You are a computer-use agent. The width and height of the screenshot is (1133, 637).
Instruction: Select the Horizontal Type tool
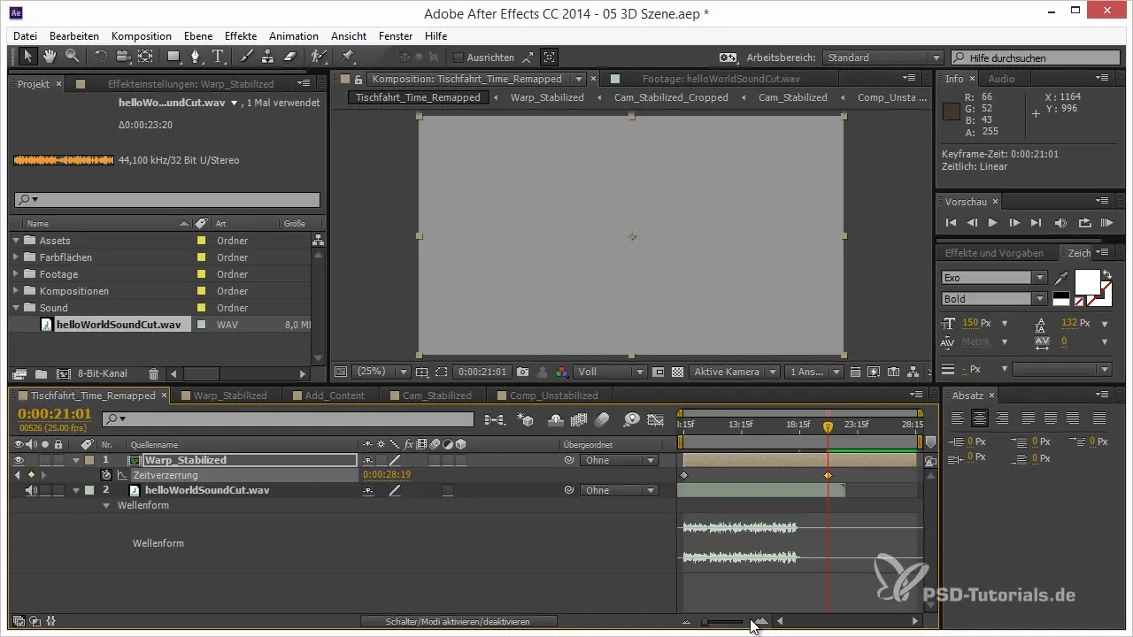point(218,57)
